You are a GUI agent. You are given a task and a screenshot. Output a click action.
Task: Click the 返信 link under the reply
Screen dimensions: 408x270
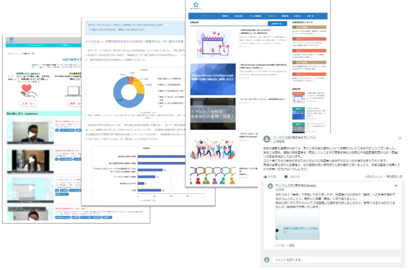[x=291, y=245]
